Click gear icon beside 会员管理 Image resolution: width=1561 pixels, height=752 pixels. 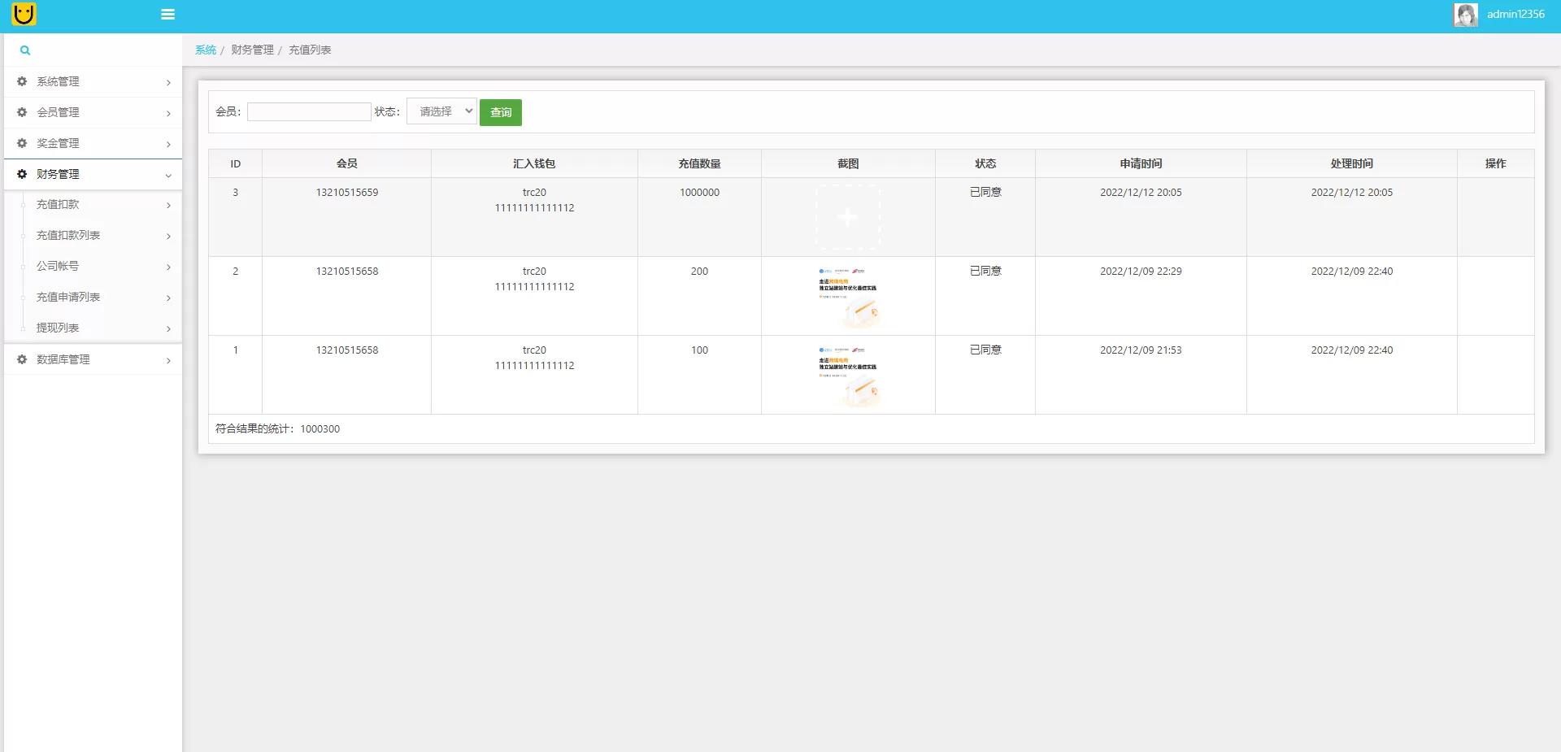tap(22, 112)
